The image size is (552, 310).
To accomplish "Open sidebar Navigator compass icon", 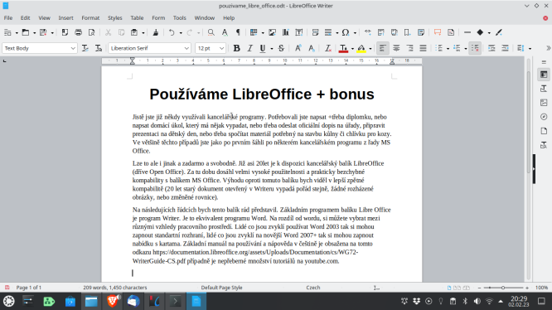I will tap(544, 117).
